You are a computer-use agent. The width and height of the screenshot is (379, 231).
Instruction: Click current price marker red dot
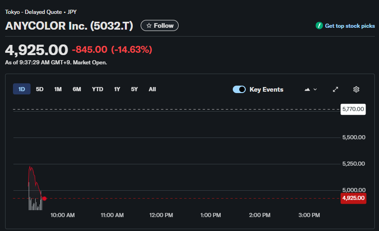(44, 198)
